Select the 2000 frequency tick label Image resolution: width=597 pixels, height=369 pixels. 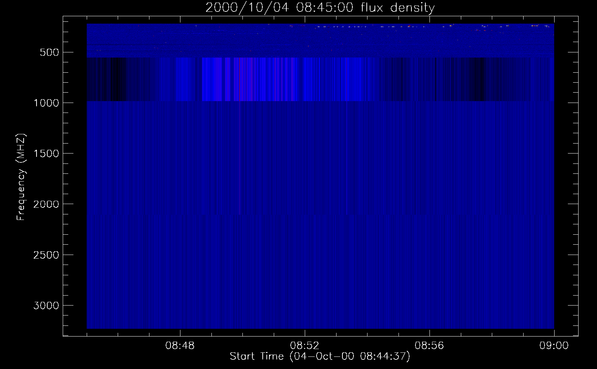[x=46, y=204]
